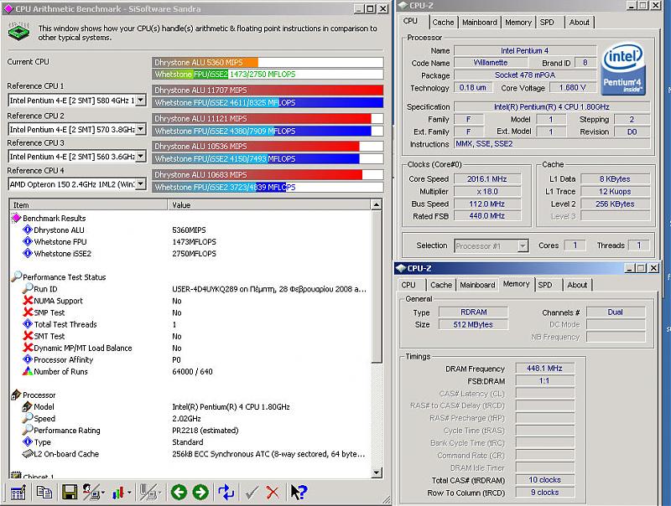Go back with the green left arrow
The height and width of the screenshot is (506, 671).
point(179,493)
